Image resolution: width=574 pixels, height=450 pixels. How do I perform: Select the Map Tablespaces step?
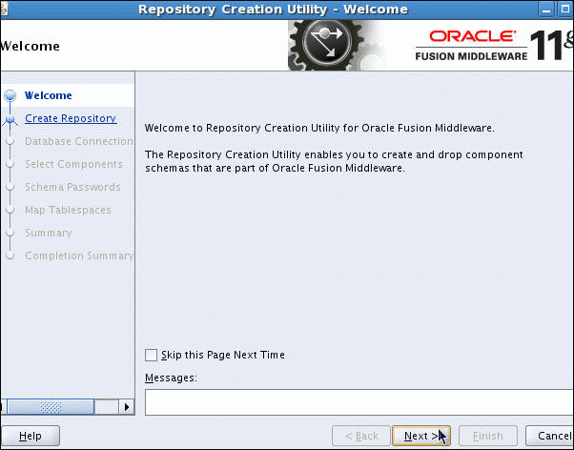coord(68,210)
